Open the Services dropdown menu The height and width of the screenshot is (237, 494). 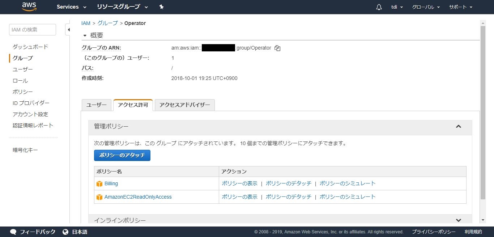pos(71,7)
